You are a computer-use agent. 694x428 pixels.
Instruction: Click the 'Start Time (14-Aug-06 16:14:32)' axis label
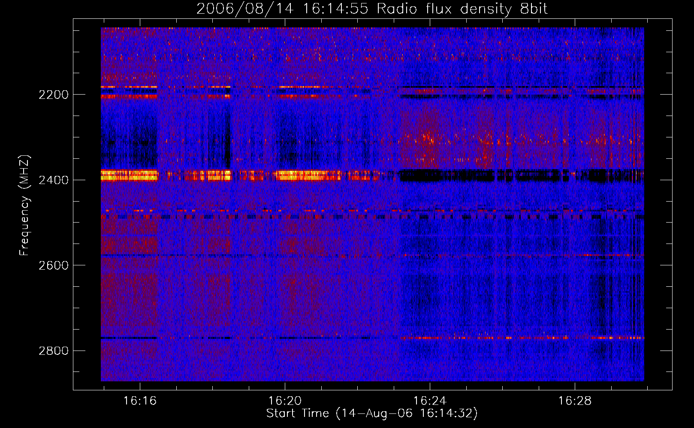(372, 413)
